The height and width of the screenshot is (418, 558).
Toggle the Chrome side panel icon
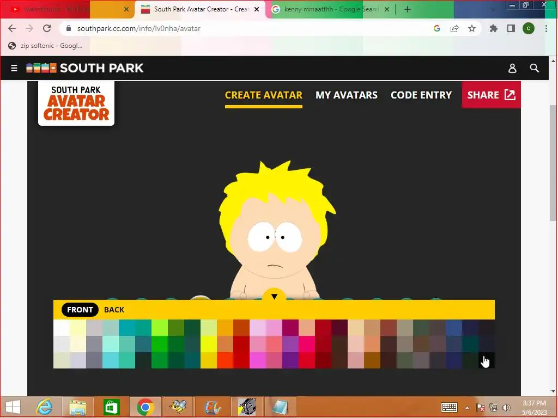(511, 28)
